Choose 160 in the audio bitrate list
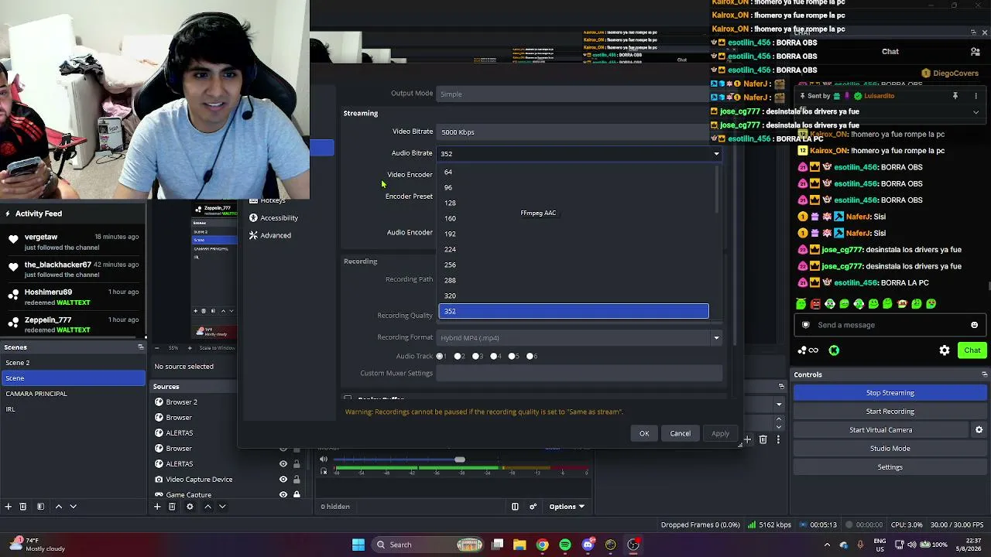Image resolution: width=991 pixels, height=557 pixels. point(574,218)
